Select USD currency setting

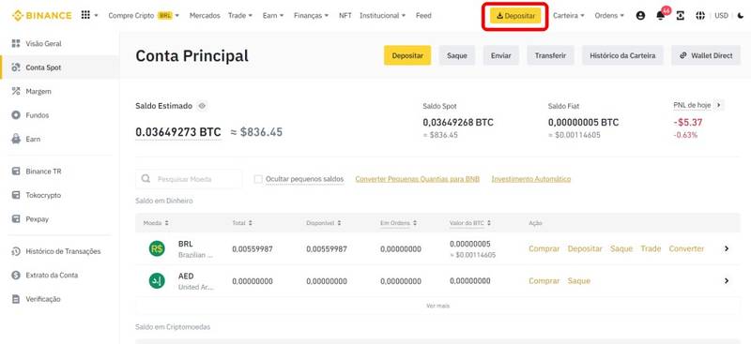coord(721,16)
